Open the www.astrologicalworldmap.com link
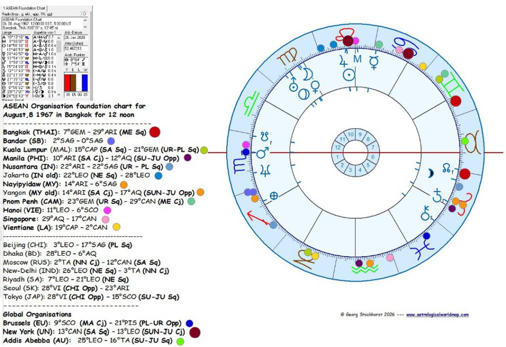 click(437, 314)
